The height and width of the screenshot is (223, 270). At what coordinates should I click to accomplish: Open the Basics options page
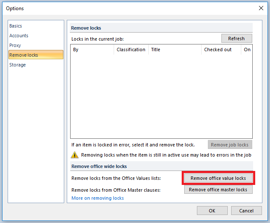click(16, 26)
